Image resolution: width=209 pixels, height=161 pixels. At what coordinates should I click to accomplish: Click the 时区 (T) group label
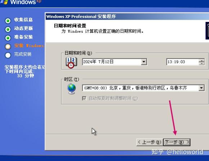coord(72,79)
